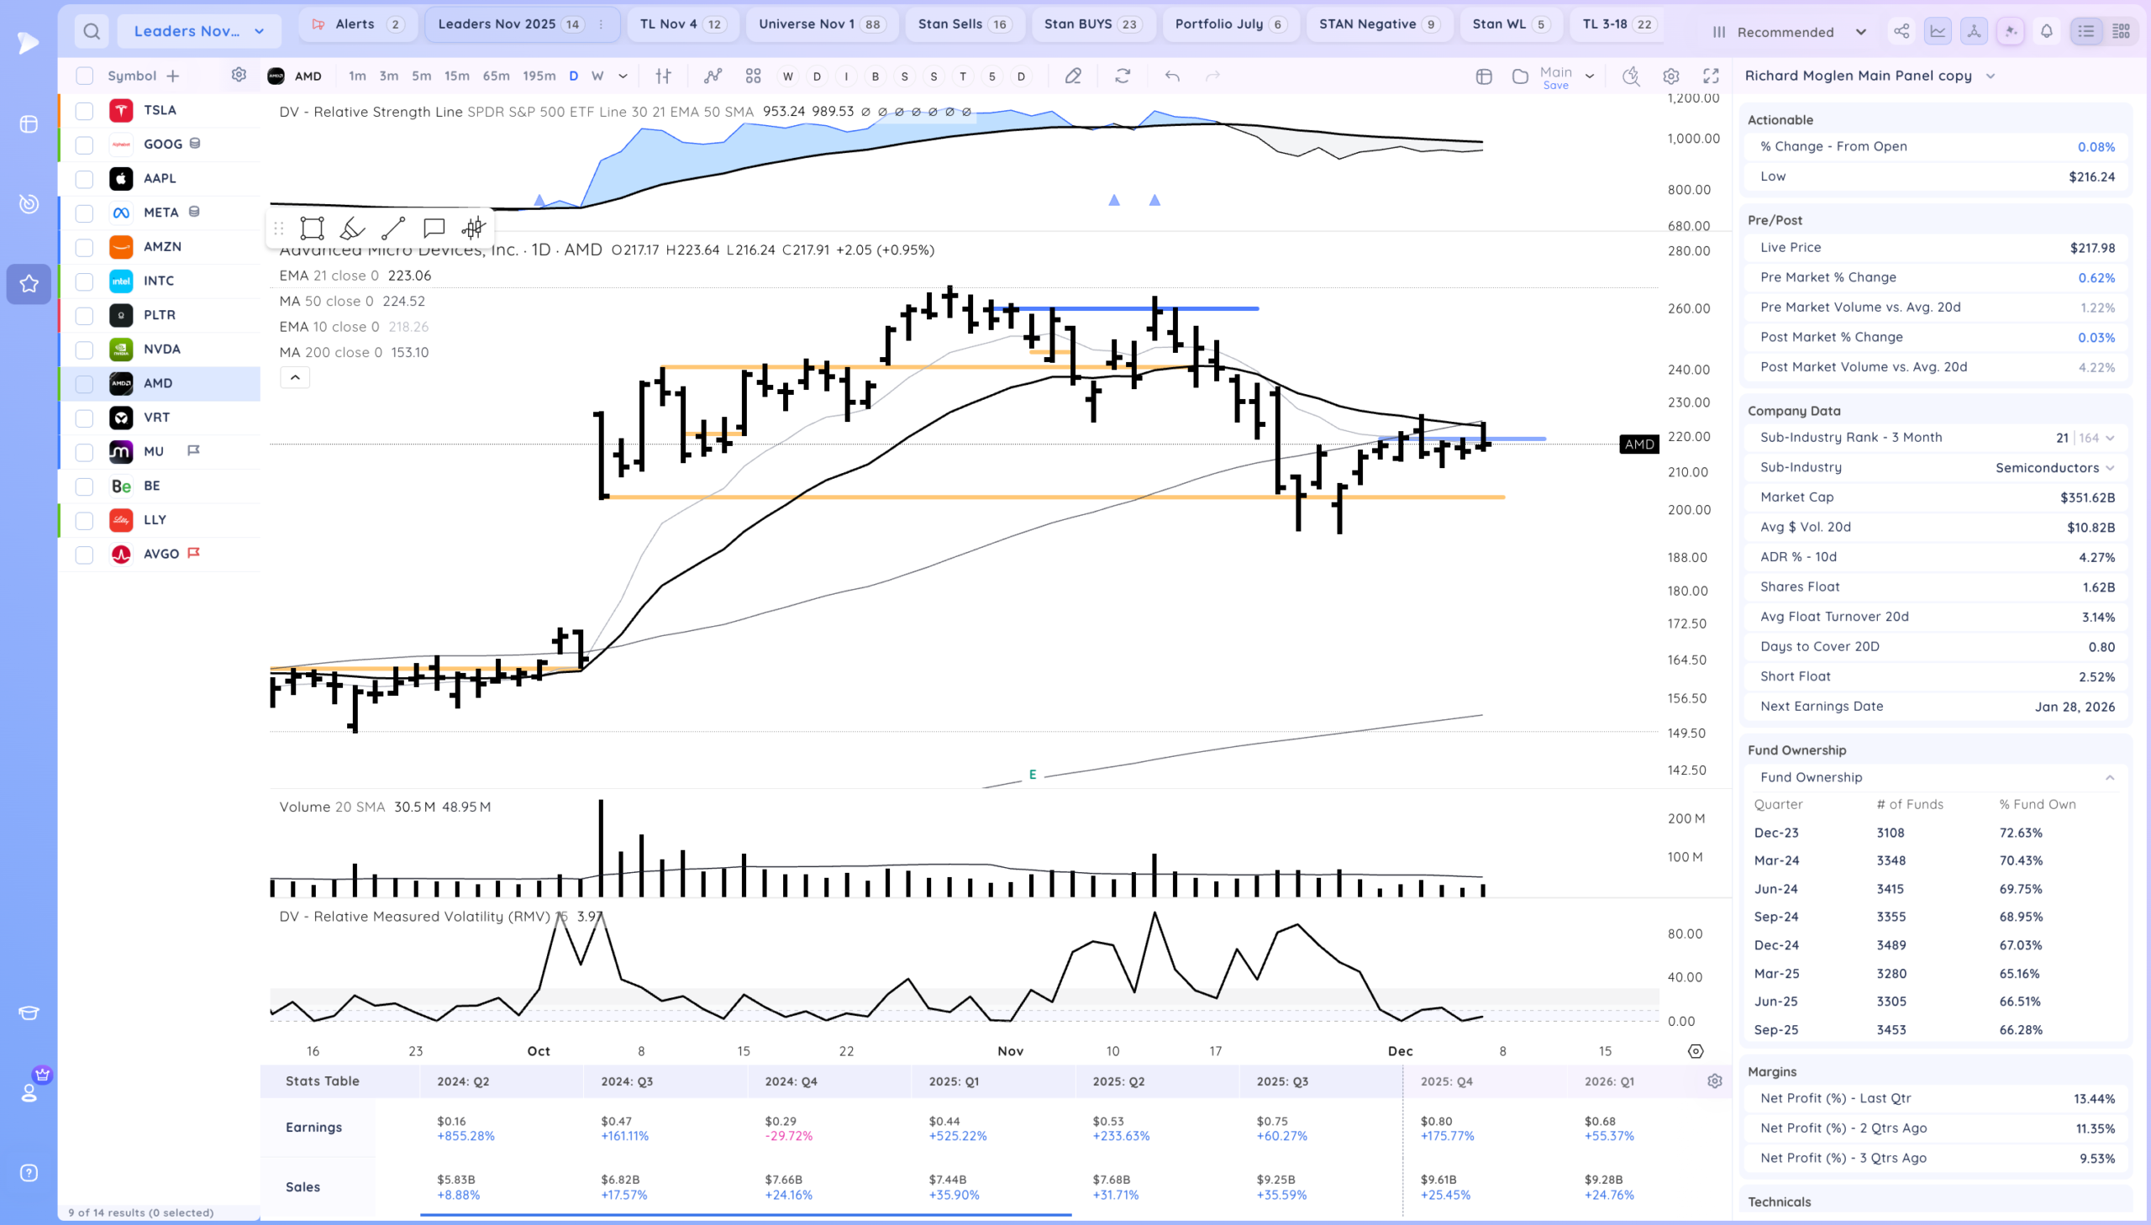Select the AVGO row in watchlist
This screenshot has width=2151, height=1225.
(160, 554)
